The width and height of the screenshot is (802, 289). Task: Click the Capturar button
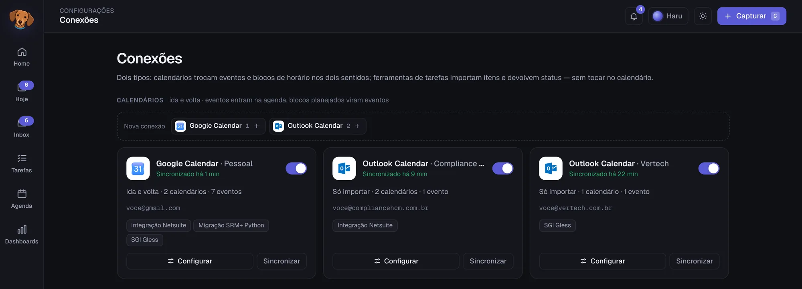click(751, 16)
